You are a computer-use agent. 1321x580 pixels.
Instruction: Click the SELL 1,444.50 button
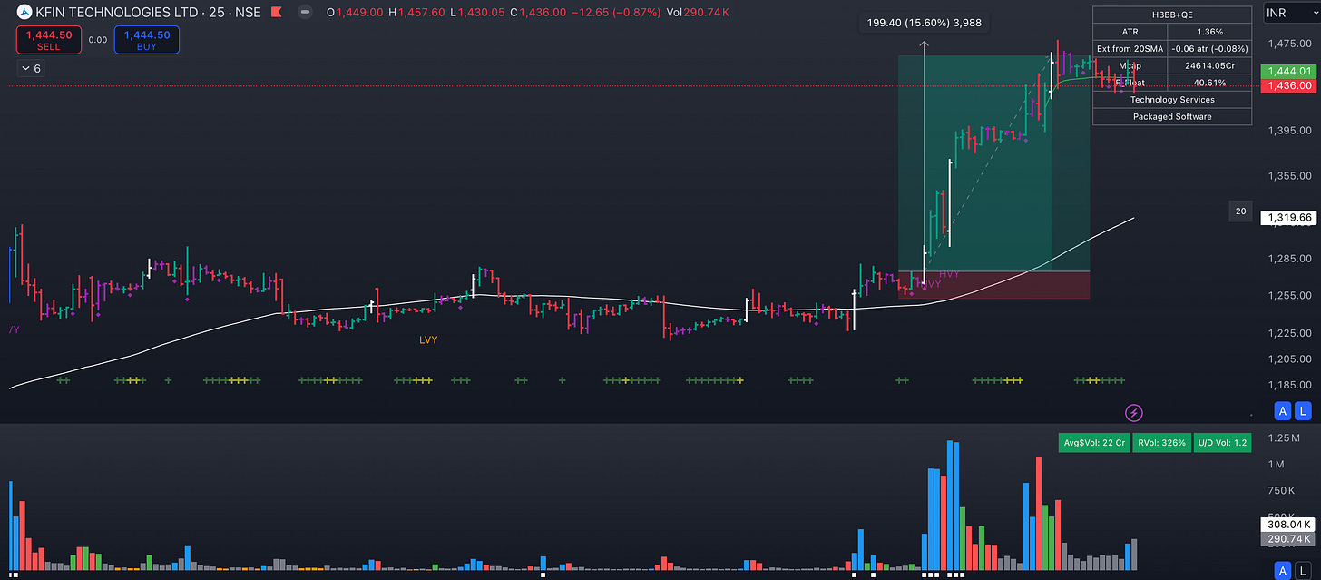coord(48,40)
